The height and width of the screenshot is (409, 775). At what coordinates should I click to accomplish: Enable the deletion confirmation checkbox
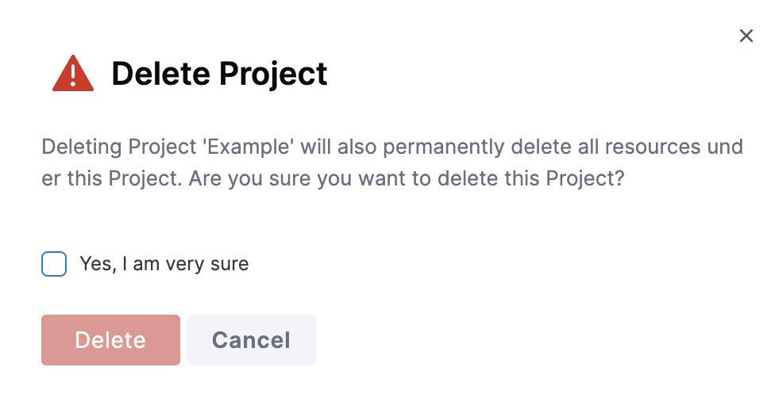pyautogui.click(x=54, y=264)
